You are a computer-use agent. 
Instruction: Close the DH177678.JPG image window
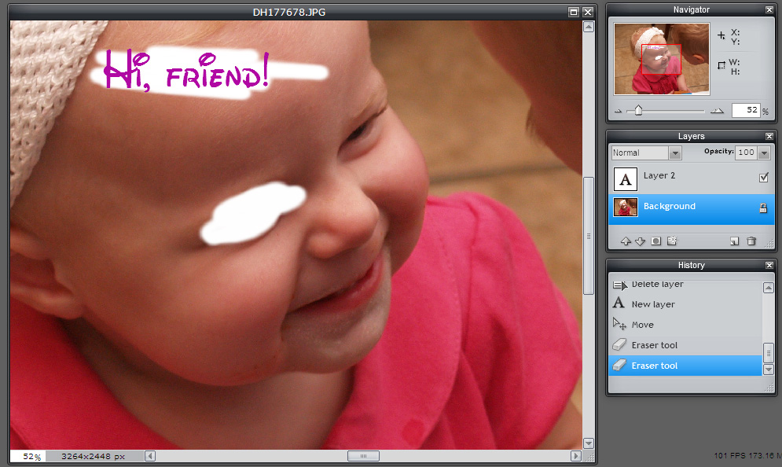pyautogui.click(x=588, y=12)
